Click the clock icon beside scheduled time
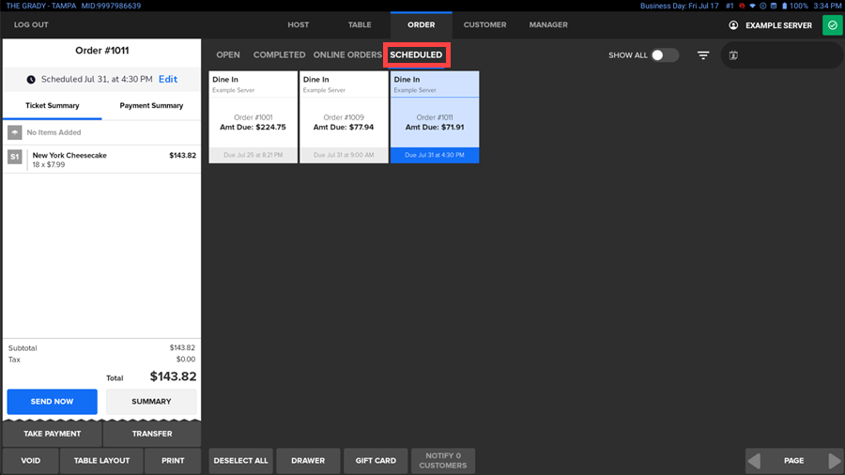Screen dimensions: 845x475 tap(31, 79)
